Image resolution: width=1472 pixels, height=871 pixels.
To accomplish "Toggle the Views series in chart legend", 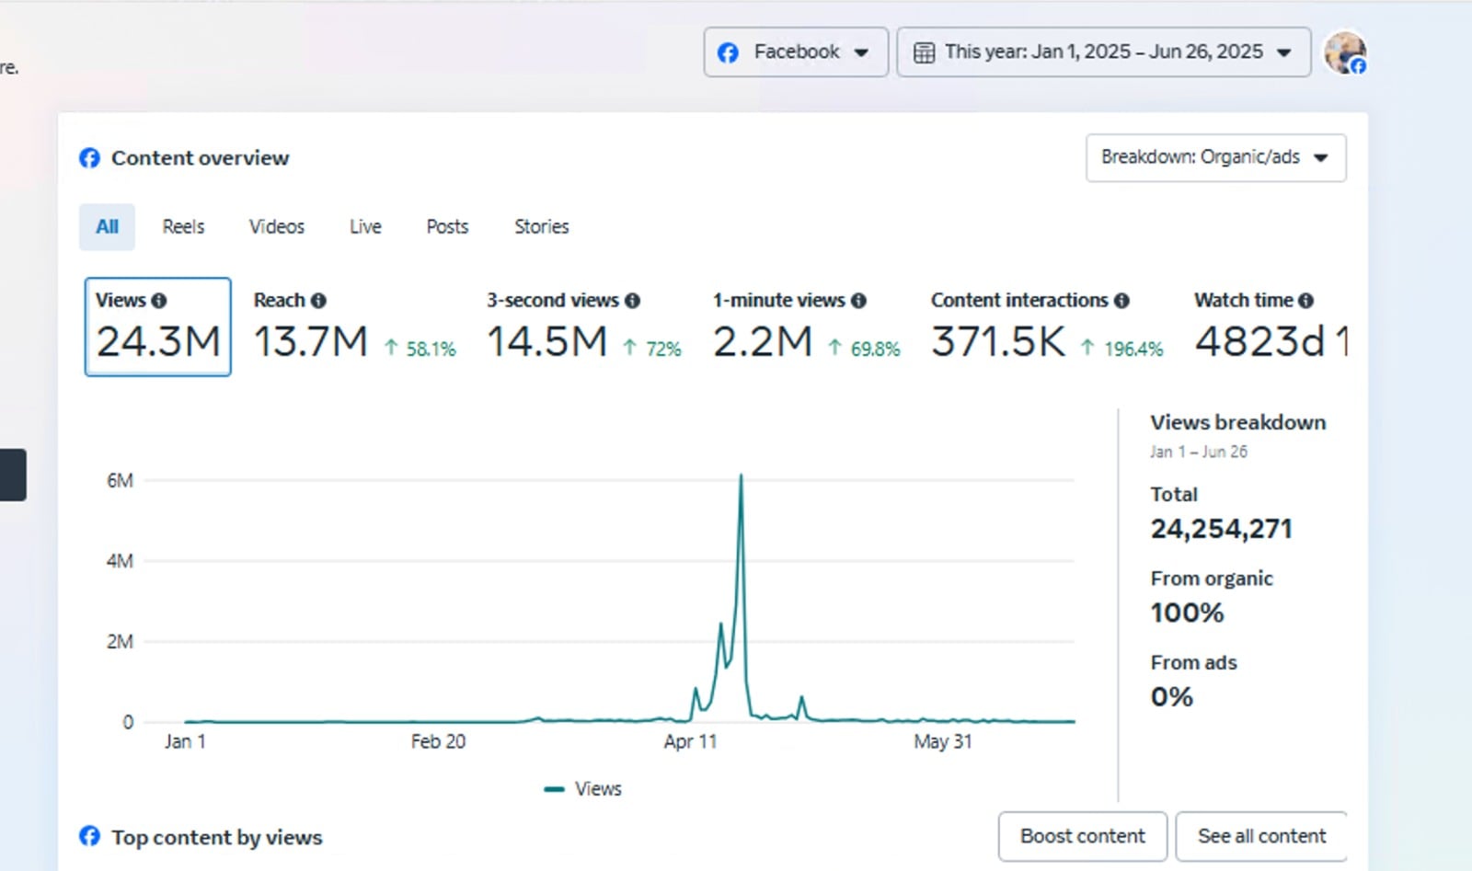I will (x=583, y=789).
